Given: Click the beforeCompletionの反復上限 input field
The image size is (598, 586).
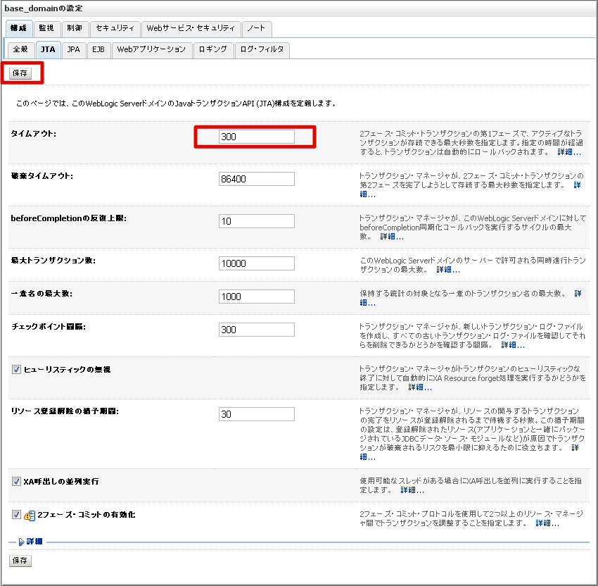Looking at the screenshot, I should pos(256,221).
